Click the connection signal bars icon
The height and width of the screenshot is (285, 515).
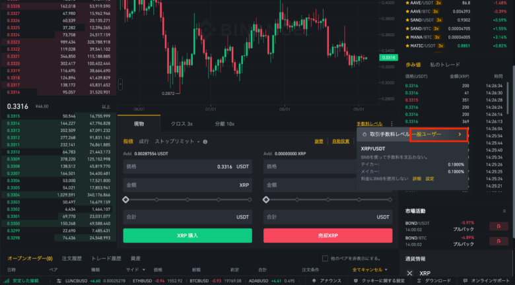click(6, 281)
